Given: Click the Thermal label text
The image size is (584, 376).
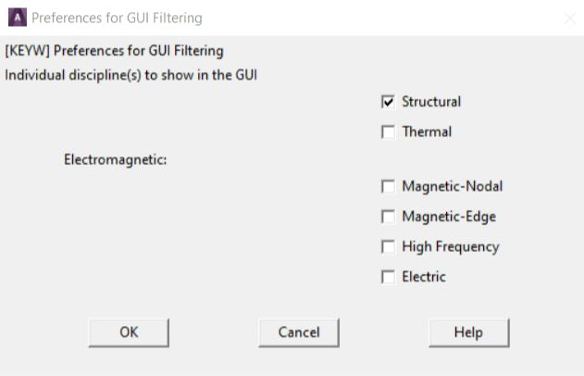Looking at the screenshot, I should click(427, 132).
